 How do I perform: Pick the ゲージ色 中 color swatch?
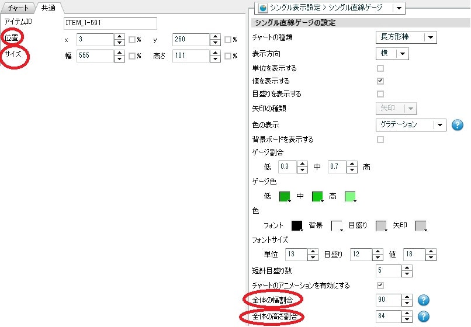(317, 196)
